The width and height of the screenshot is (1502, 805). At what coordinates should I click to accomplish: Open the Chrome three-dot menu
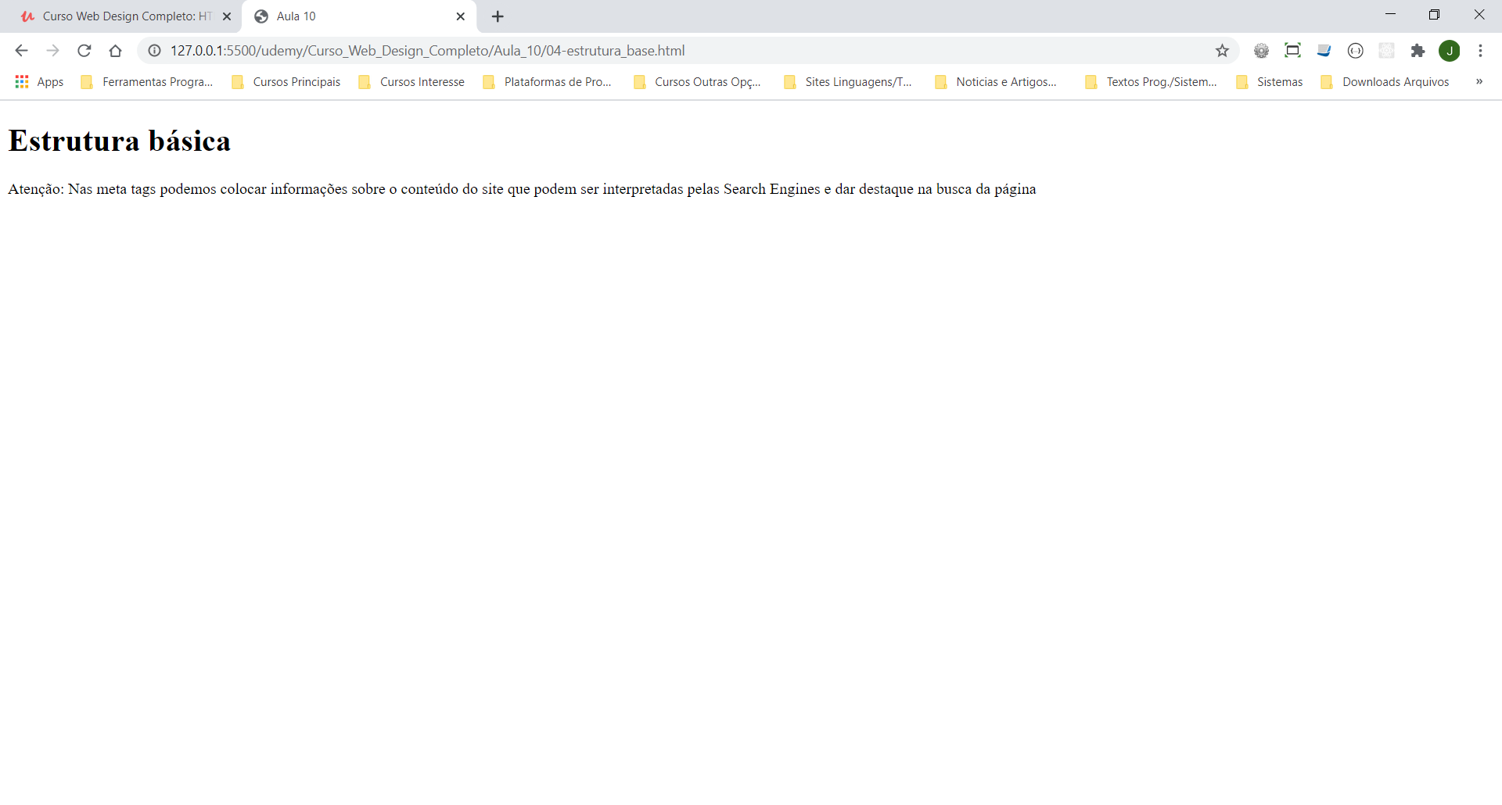[1480, 51]
